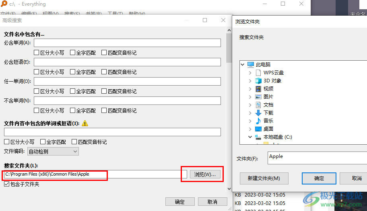The image size is (367, 211).
Task: Expand the 文档 tree node
Action: pyautogui.click(x=250, y=104)
